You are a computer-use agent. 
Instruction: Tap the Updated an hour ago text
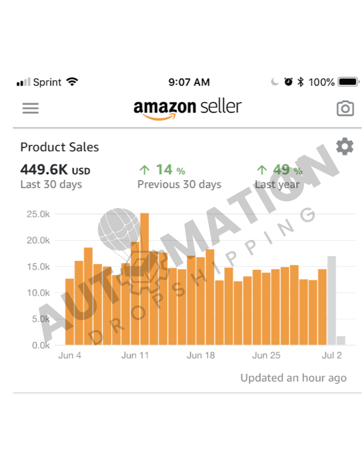pos(293,377)
